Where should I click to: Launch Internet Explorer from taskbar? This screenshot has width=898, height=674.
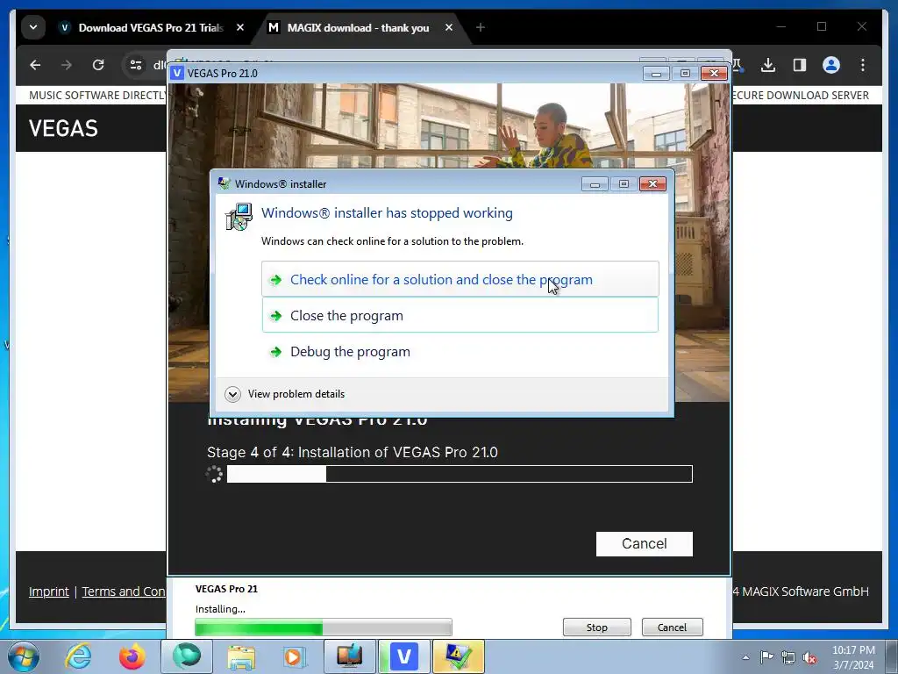78,656
